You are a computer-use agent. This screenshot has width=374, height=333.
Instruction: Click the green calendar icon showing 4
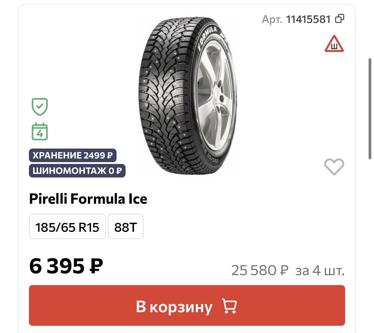[40, 132]
